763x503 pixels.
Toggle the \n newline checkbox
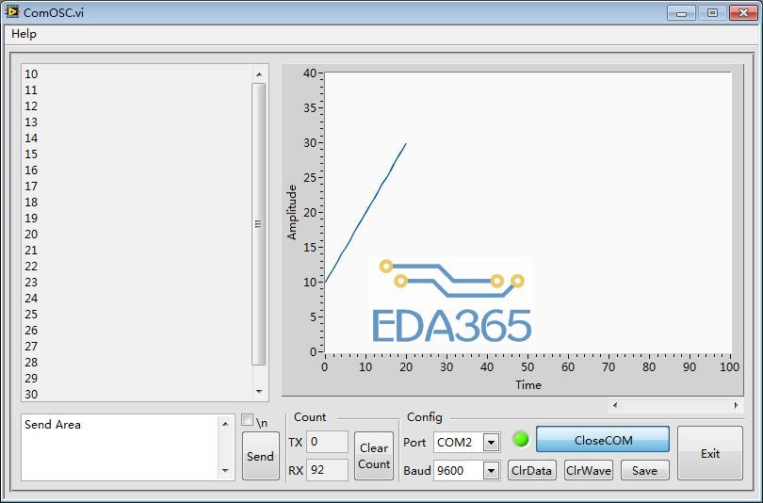247,420
